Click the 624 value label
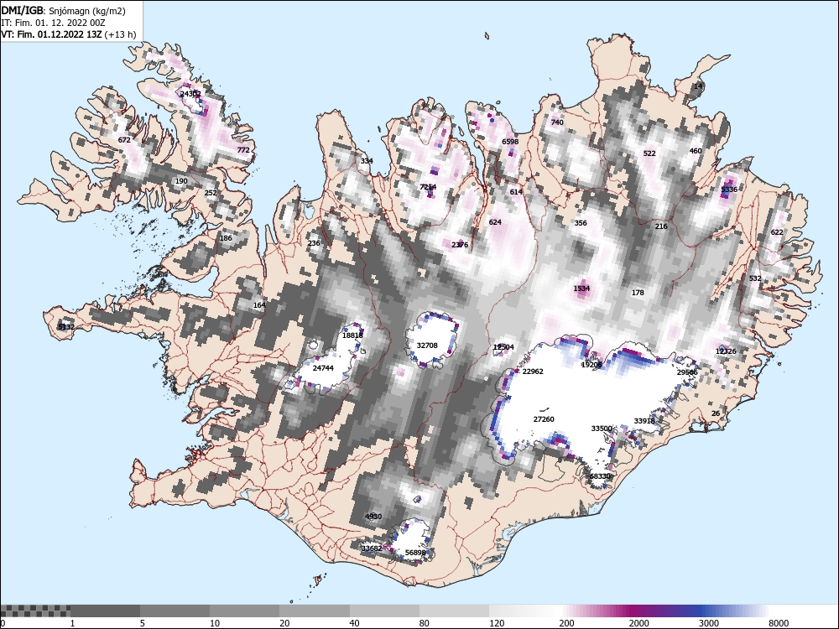This screenshot has height=629, width=839. click(495, 221)
